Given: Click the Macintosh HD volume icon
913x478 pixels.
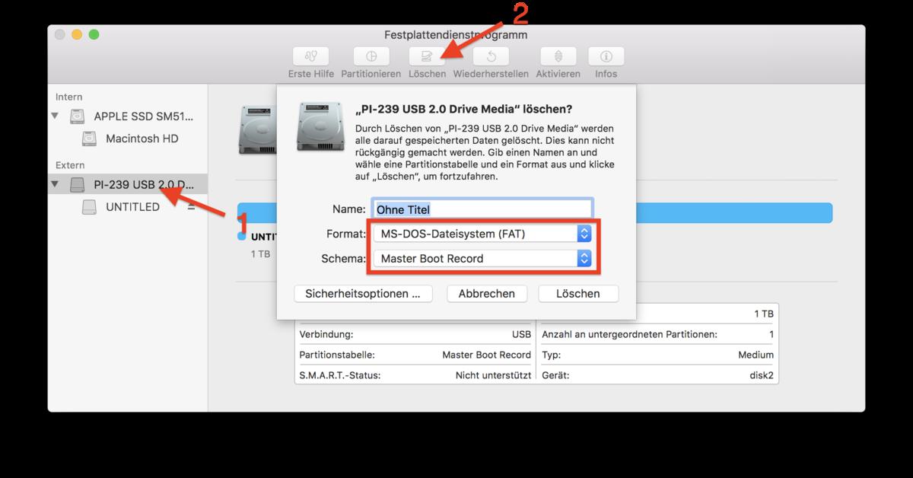Looking at the screenshot, I should point(91,139).
